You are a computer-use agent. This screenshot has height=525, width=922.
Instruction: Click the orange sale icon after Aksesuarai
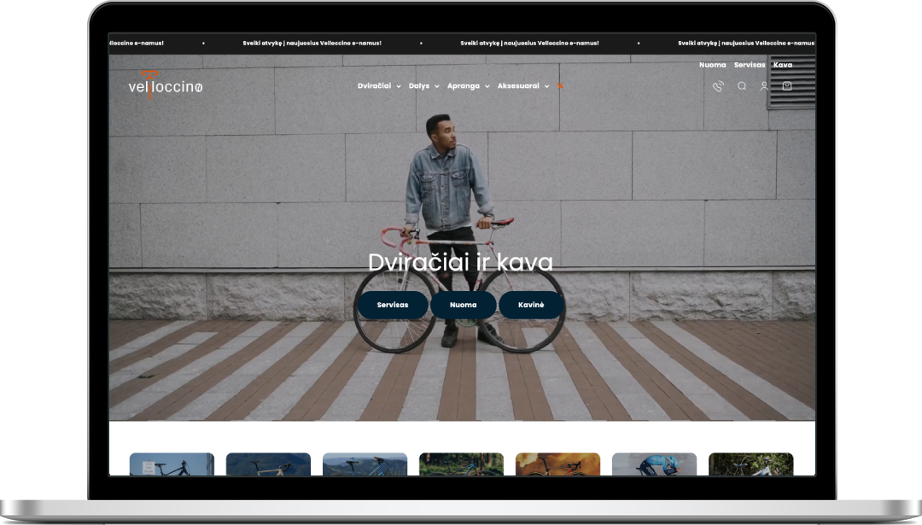(x=560, y=86)
